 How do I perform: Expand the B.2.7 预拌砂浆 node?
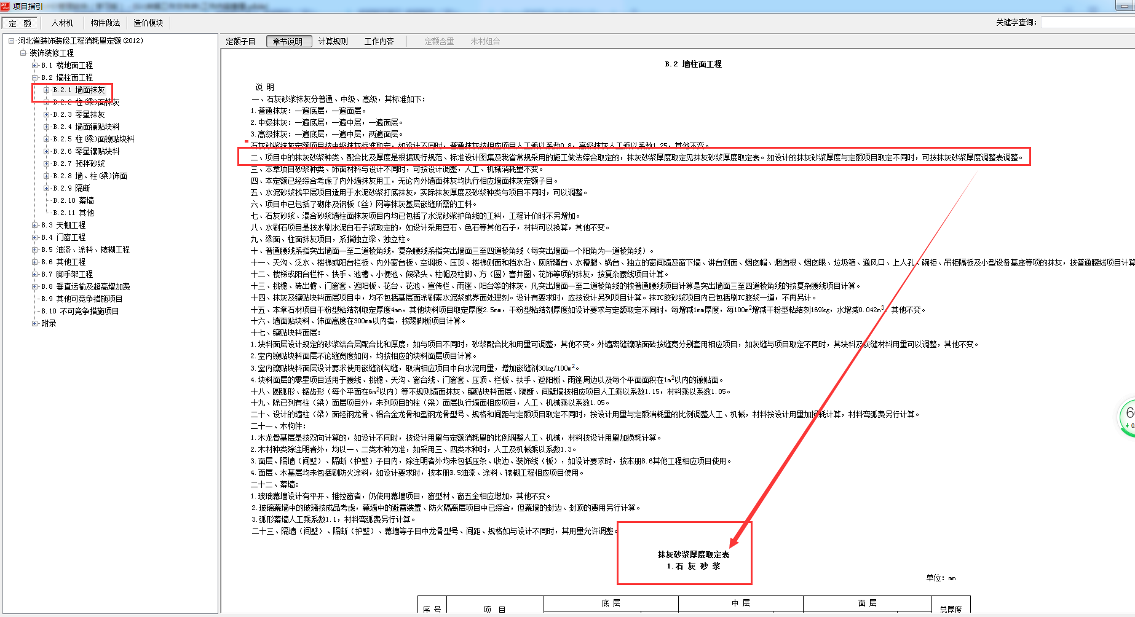point(47,163)
